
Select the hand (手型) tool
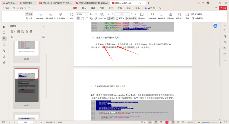[29, 14]
